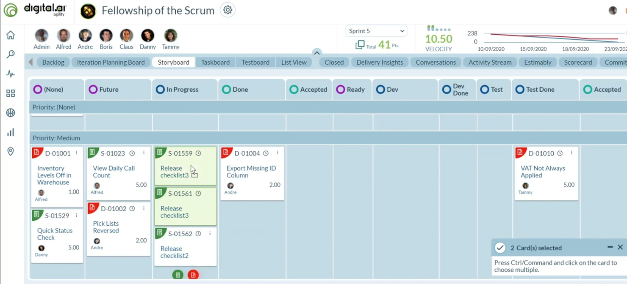The height and width of the screenshot is (284, 627).
Task: Click the green story icon on S-01529
Action: point(37,215)
